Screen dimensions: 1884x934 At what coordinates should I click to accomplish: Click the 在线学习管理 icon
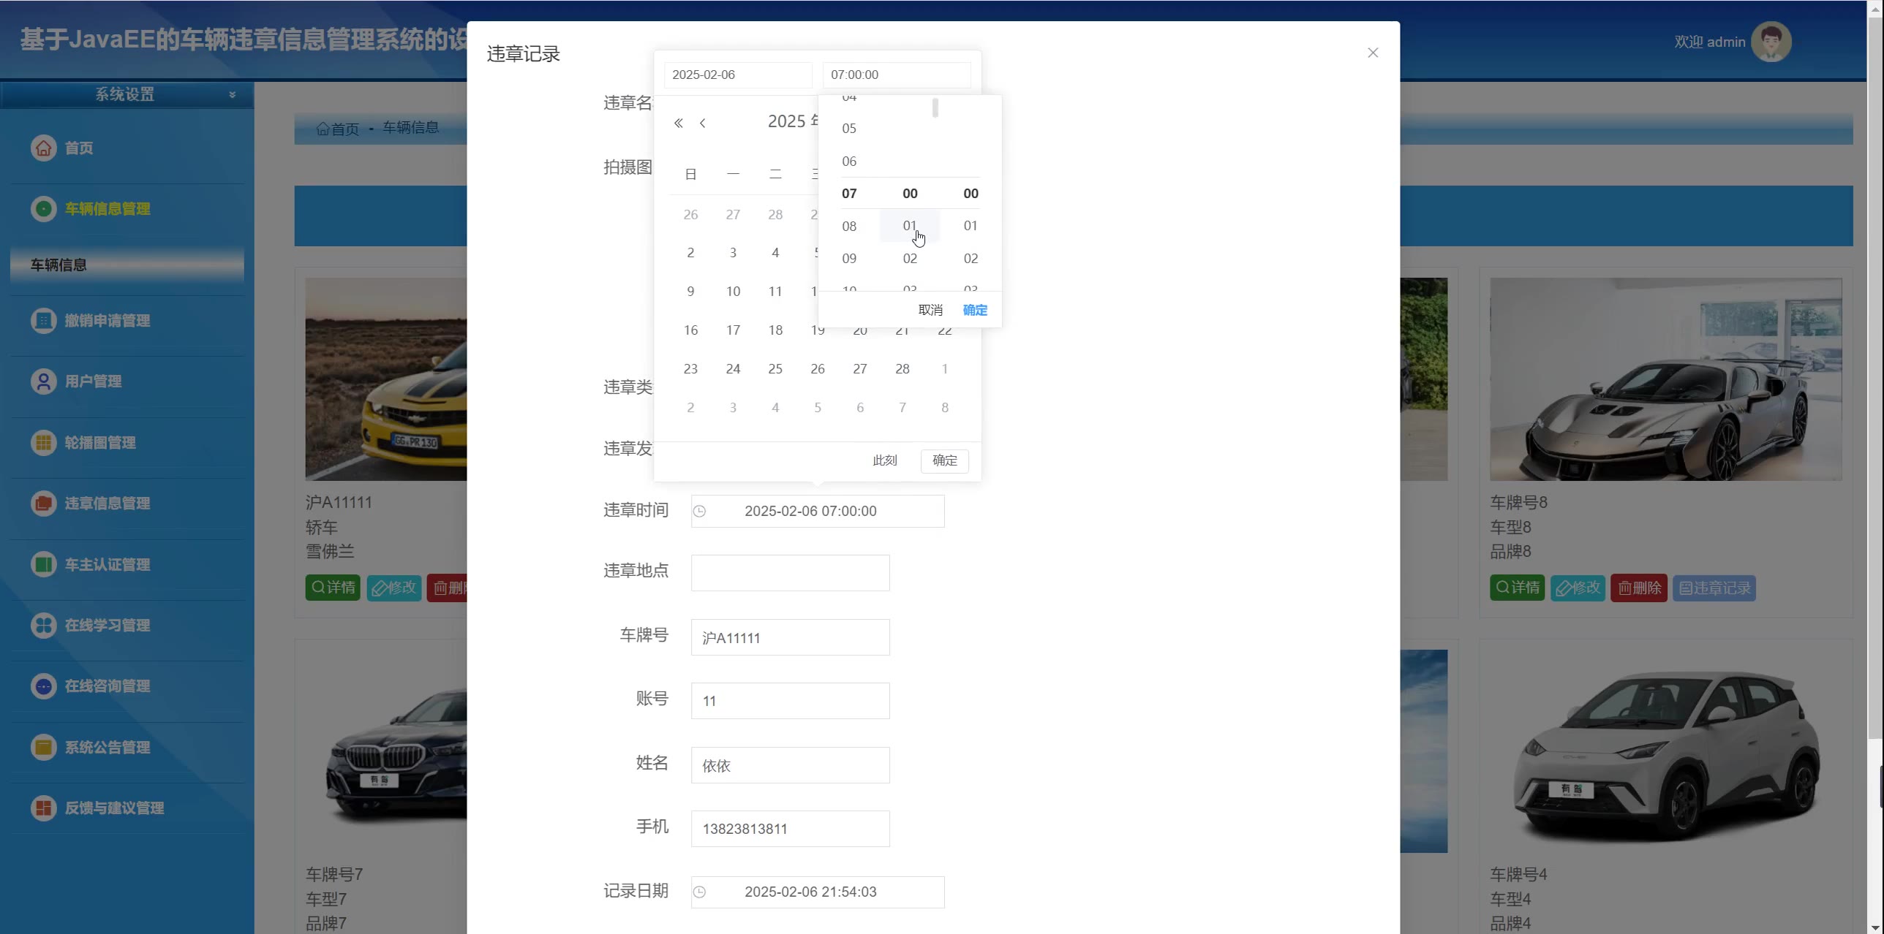tap(44, 625)
